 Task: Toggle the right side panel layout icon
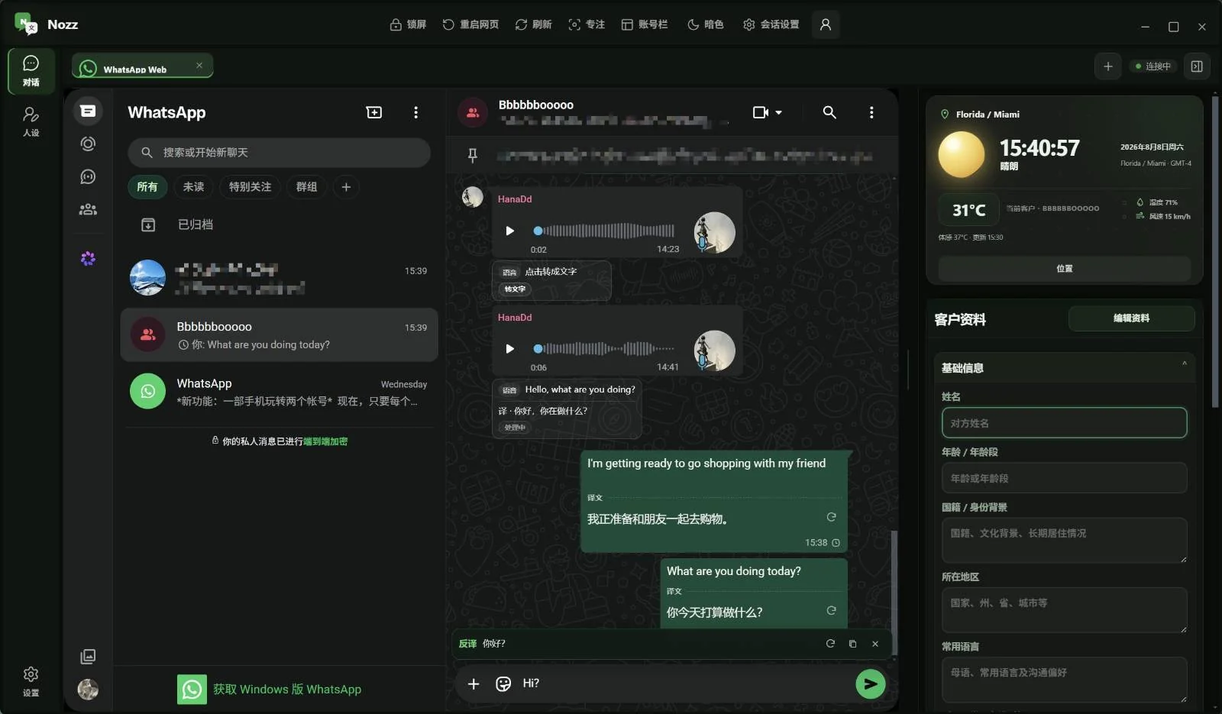[1197, 66]
